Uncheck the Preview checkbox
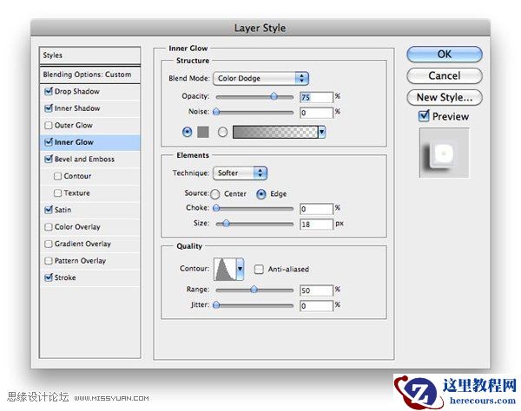Image resolution: width=521 pixels, height=411 pixels. [424, 116]
